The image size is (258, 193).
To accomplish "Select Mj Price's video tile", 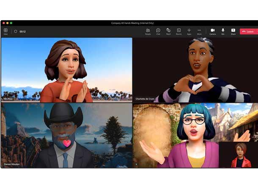I will 66,70.
